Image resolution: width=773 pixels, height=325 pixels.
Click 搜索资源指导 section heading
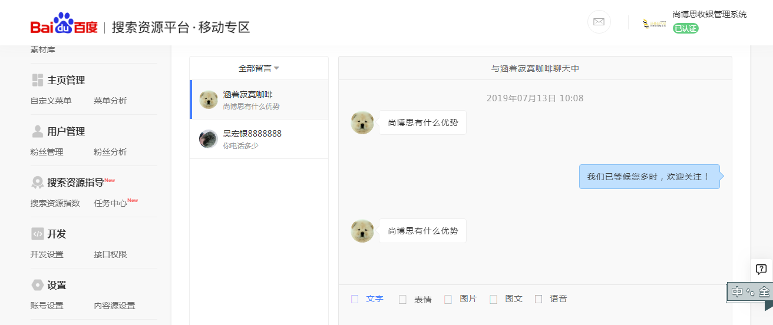75,183
